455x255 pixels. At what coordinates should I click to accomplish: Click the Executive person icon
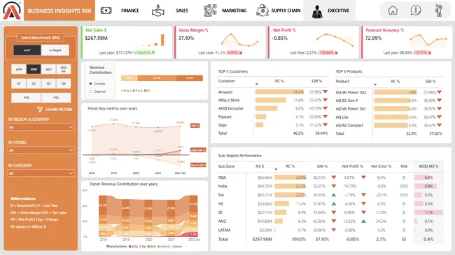pyautogui.click(x=317, y=12)
